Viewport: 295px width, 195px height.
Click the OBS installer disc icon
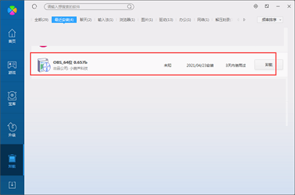click(44, 65)
